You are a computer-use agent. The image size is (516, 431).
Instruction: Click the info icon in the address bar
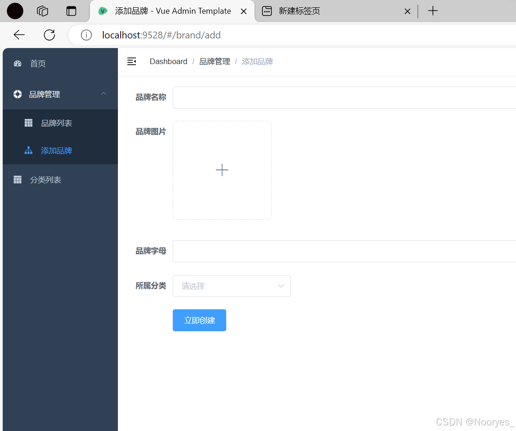[x=86, y=35]
